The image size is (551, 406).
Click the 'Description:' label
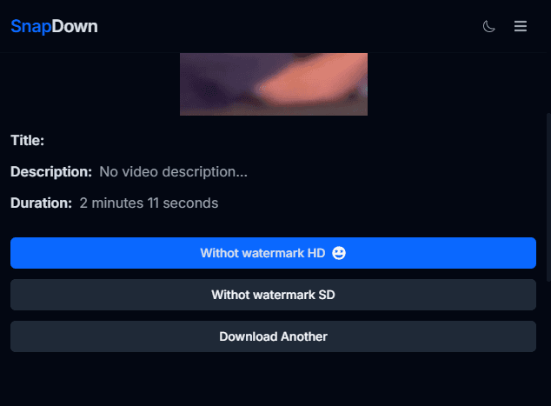[x=51, y=172]
